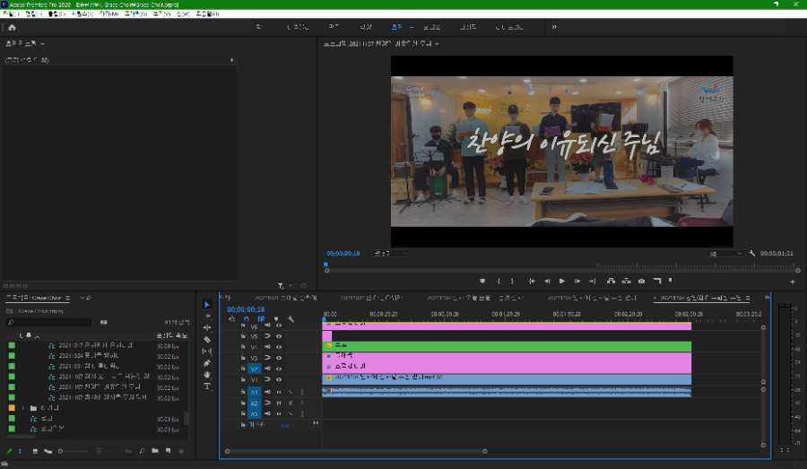Image resolution: width=807 pixels, height=469 pixels.
Task: Create new bin in Project panel
Action: click(x=155, y=451)
